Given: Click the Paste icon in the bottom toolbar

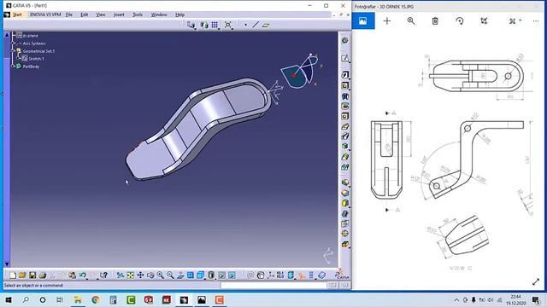Looking at the screenshot, I should click(72, 275).
